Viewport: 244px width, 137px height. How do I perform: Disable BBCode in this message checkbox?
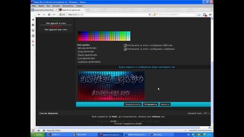click(x=125, y=45)
